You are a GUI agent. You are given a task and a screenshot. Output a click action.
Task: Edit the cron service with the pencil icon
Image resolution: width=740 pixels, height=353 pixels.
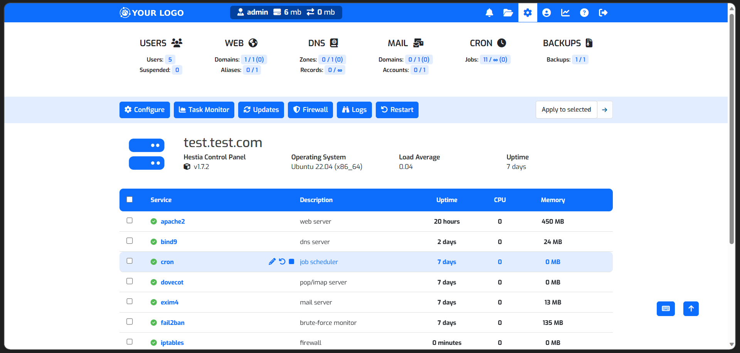(272, 261)
